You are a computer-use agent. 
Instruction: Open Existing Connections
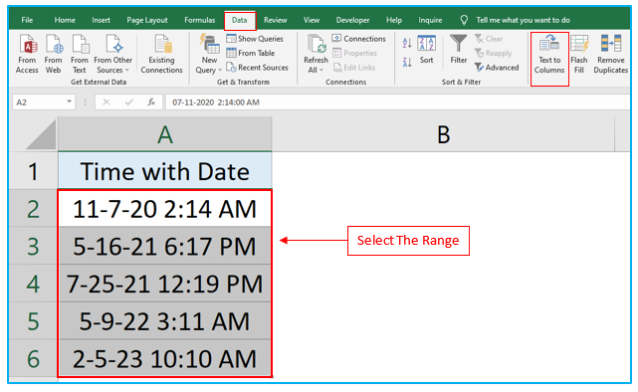(161, 54)
